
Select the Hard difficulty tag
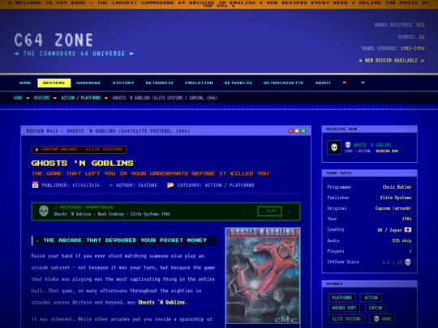click(x=382, y=318)
